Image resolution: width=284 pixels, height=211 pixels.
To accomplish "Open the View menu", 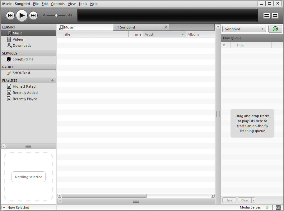I will 72,4.
